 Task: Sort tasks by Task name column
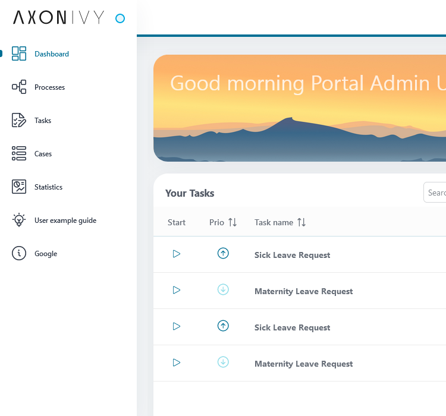click(301, 222)
